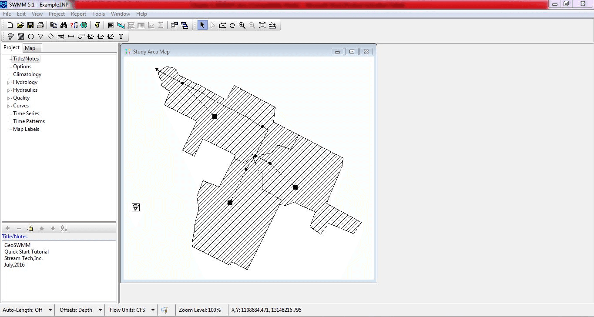
Task: Save the project with the diskette icon
Action: click(30, 25)
